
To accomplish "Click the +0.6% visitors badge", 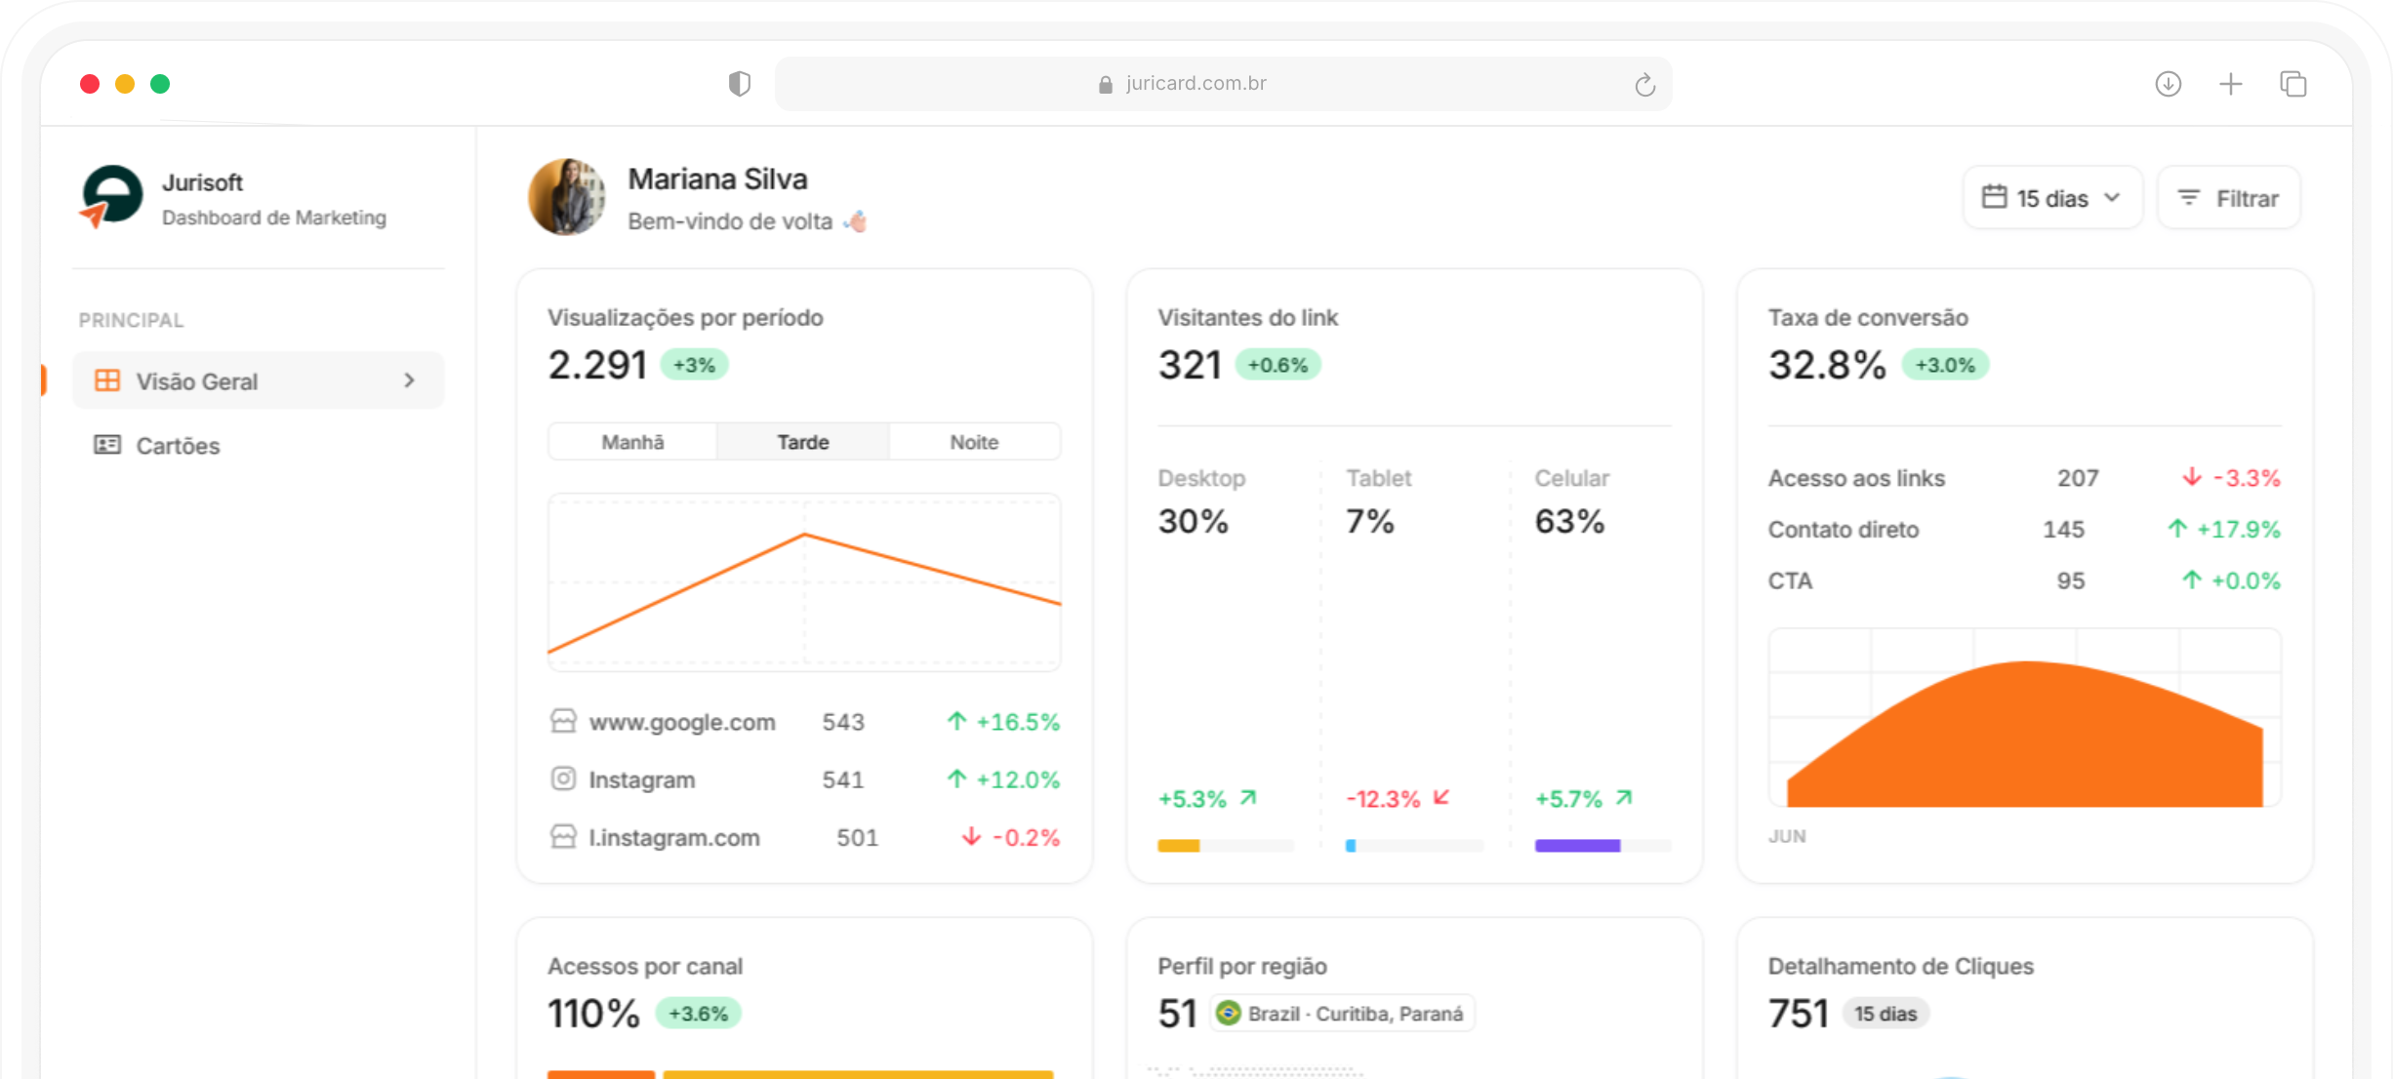I will click(x=1278, y=365).
